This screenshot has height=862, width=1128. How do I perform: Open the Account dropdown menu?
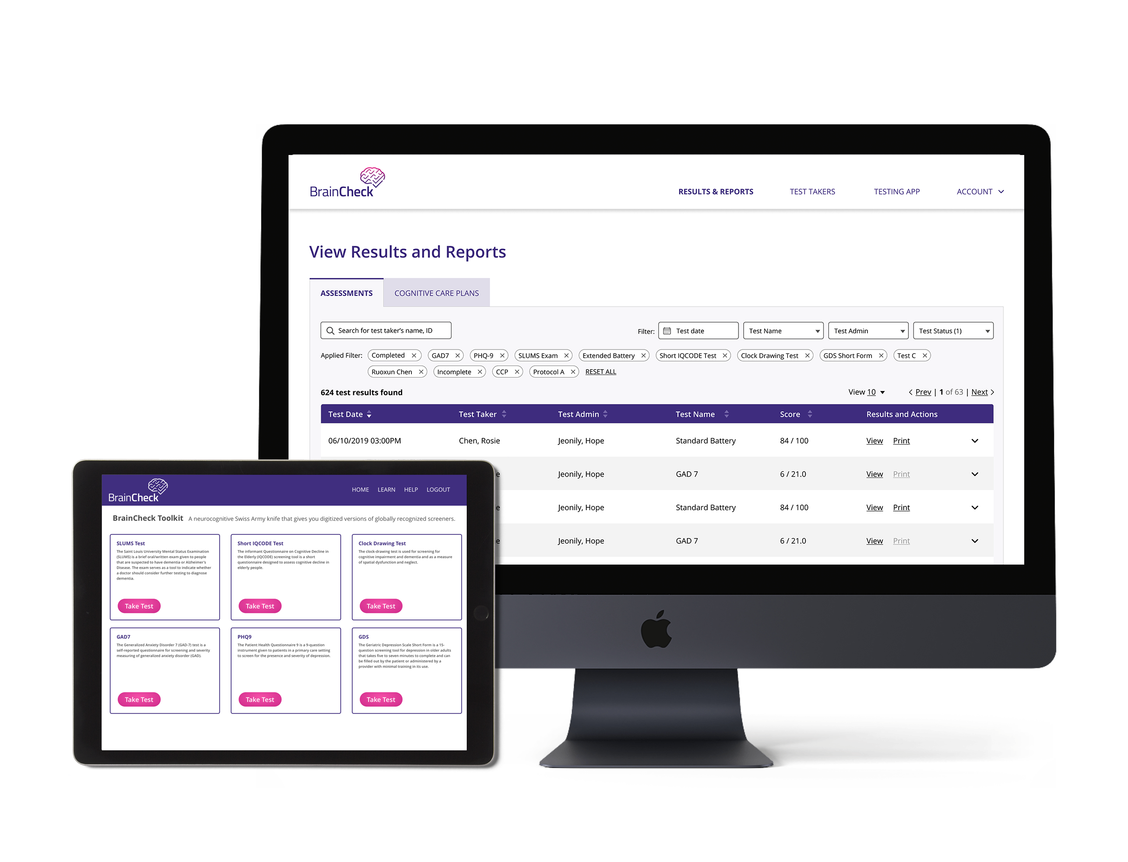click(x=978, y=190)
